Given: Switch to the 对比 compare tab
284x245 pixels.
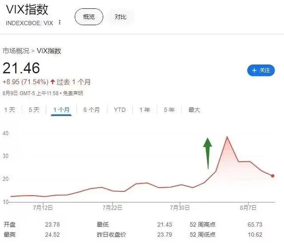Looking at the screenshot, I should pyautogui.click(x=120, y=17).
